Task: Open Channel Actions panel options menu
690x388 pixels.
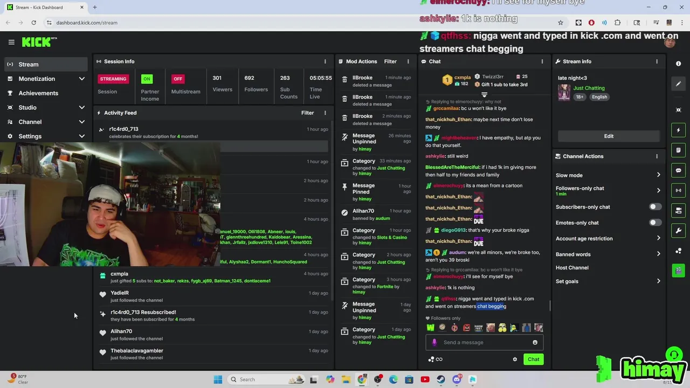Action: point(657,156)
